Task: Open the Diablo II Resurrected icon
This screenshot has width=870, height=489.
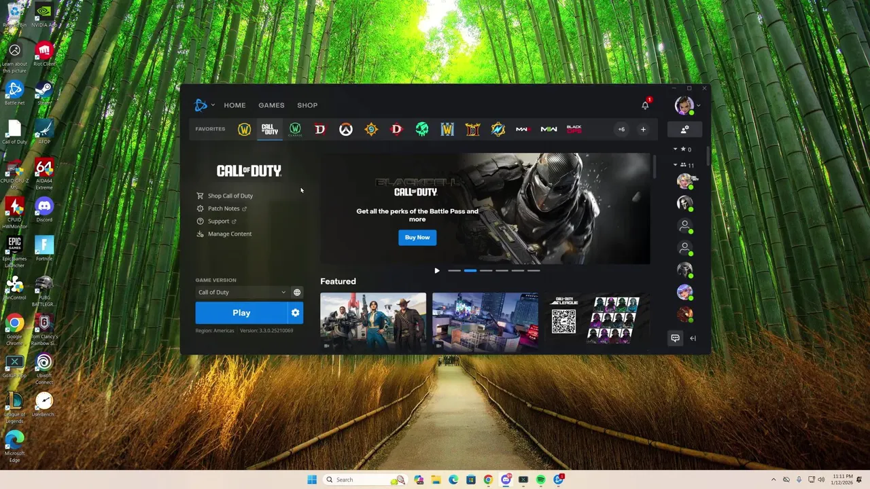Action: [x=473, y=129]
